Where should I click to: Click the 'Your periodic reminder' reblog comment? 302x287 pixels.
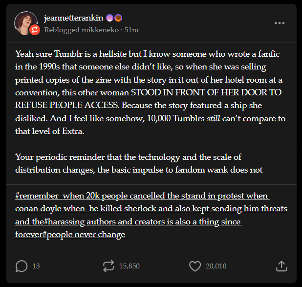(140, 163)
